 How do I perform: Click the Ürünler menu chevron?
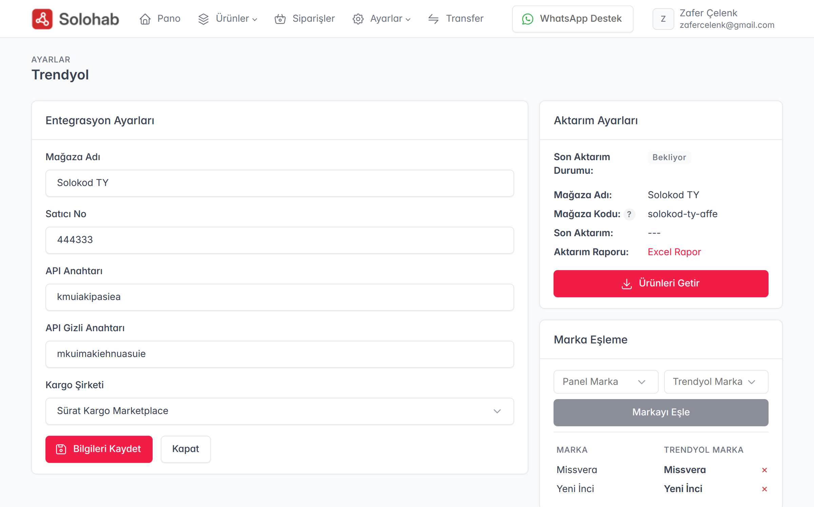point(255,20)
